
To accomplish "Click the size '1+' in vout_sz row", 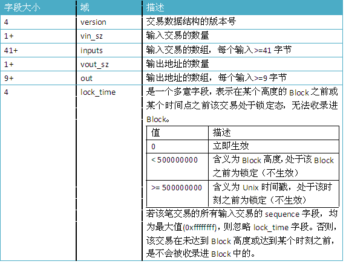I will point(9,65).
